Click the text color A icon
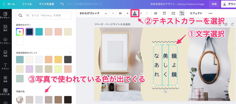This screenshot has width=236, height=104. (135, 13)
